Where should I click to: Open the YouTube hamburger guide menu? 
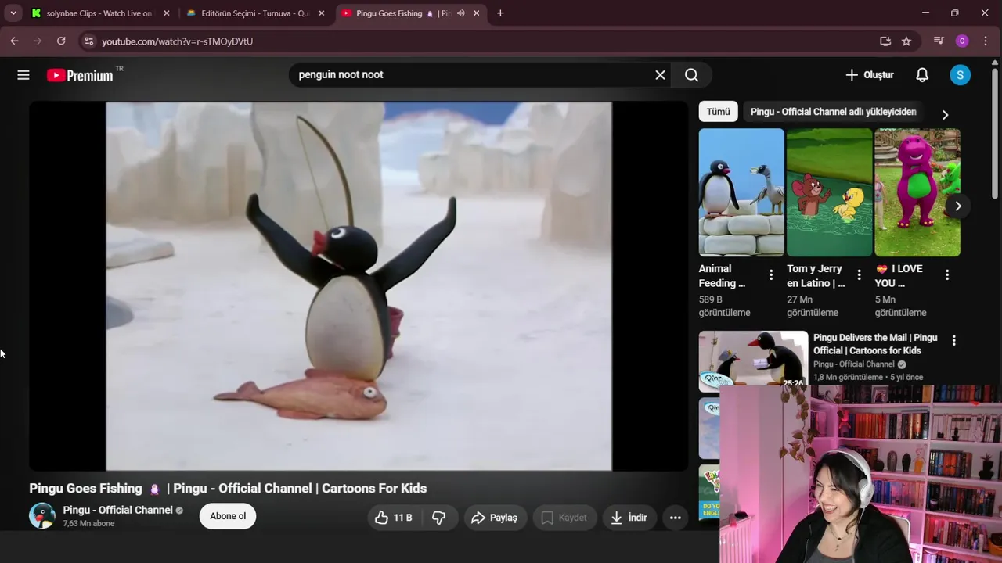pyautogui.click(x=23, y=75)
